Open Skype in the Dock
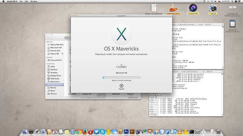This screenshot has width=243, height=136. click(x=102, y=131)
